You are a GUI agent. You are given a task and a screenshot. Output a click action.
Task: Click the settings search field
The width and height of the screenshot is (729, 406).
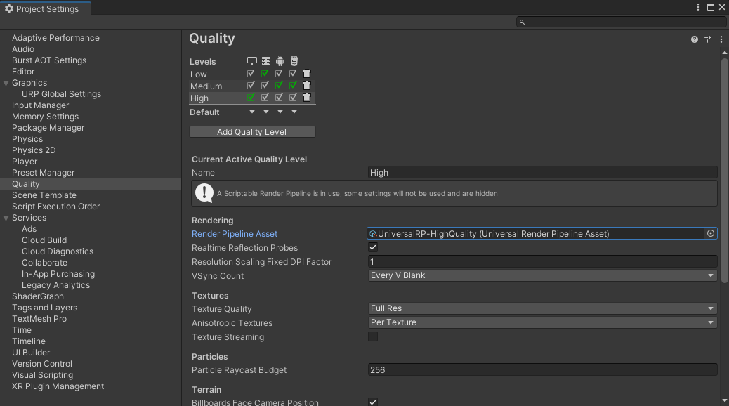point(621,22)
